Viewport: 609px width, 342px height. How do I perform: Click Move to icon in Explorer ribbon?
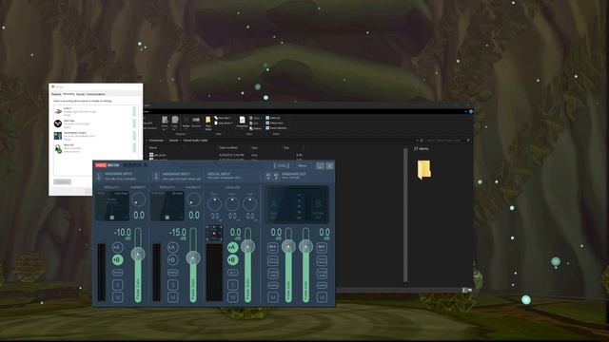tap(165, 123)
